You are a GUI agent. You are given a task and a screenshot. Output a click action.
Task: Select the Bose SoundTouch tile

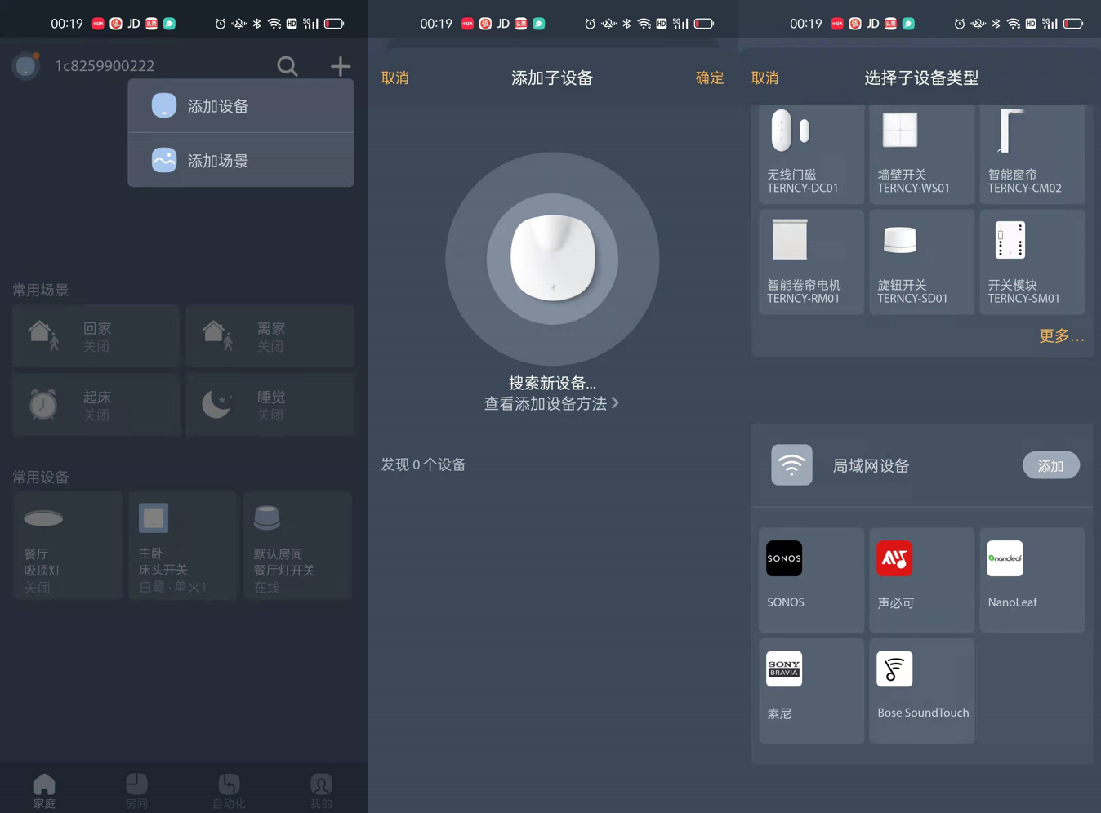click(x=922, y=691)
